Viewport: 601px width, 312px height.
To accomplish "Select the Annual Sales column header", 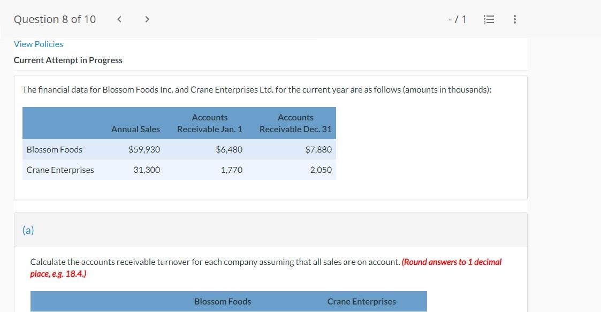I will pyautogui.click(x=135, y=129).
